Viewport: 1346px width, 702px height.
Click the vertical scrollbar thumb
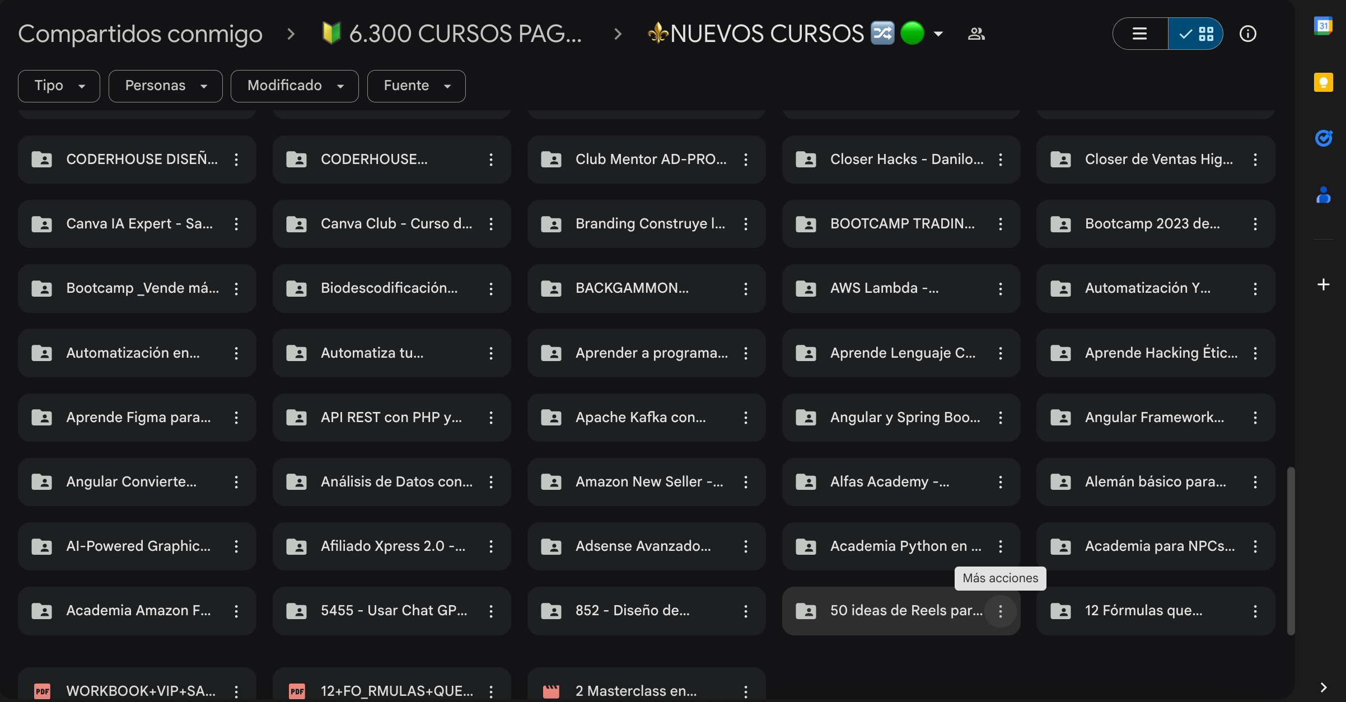click(1291, 550)
